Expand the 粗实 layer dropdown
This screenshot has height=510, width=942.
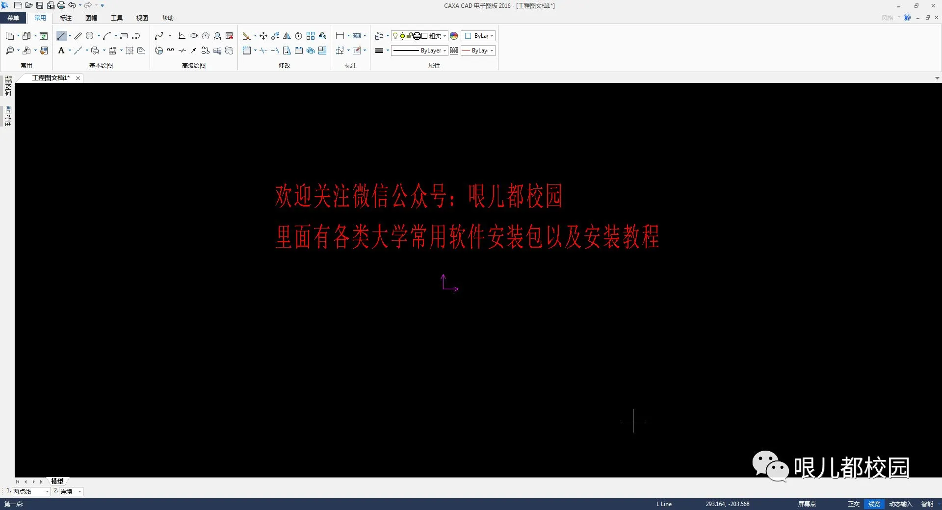pos(445,36)
